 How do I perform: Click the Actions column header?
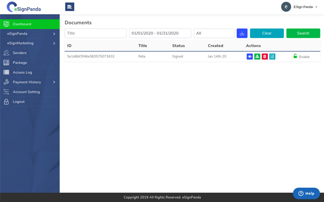(x=253, y=46)
